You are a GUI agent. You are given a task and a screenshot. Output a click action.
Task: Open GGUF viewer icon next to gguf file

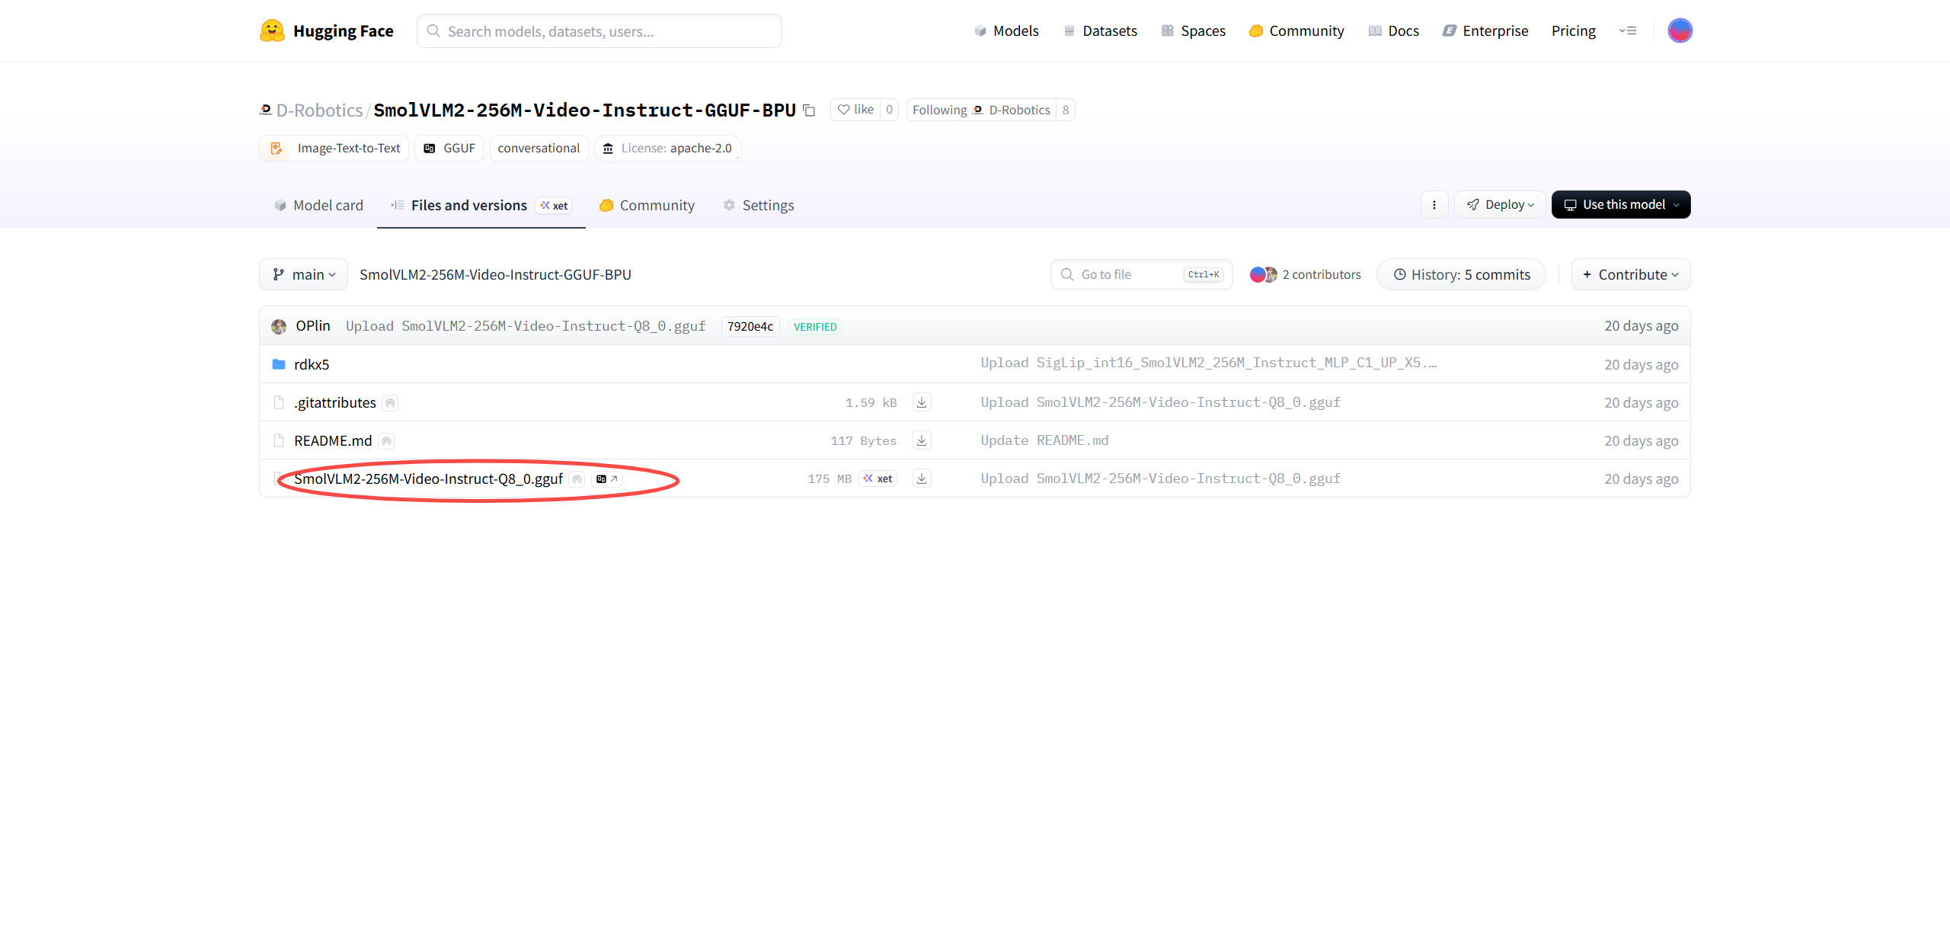[607, 479]
